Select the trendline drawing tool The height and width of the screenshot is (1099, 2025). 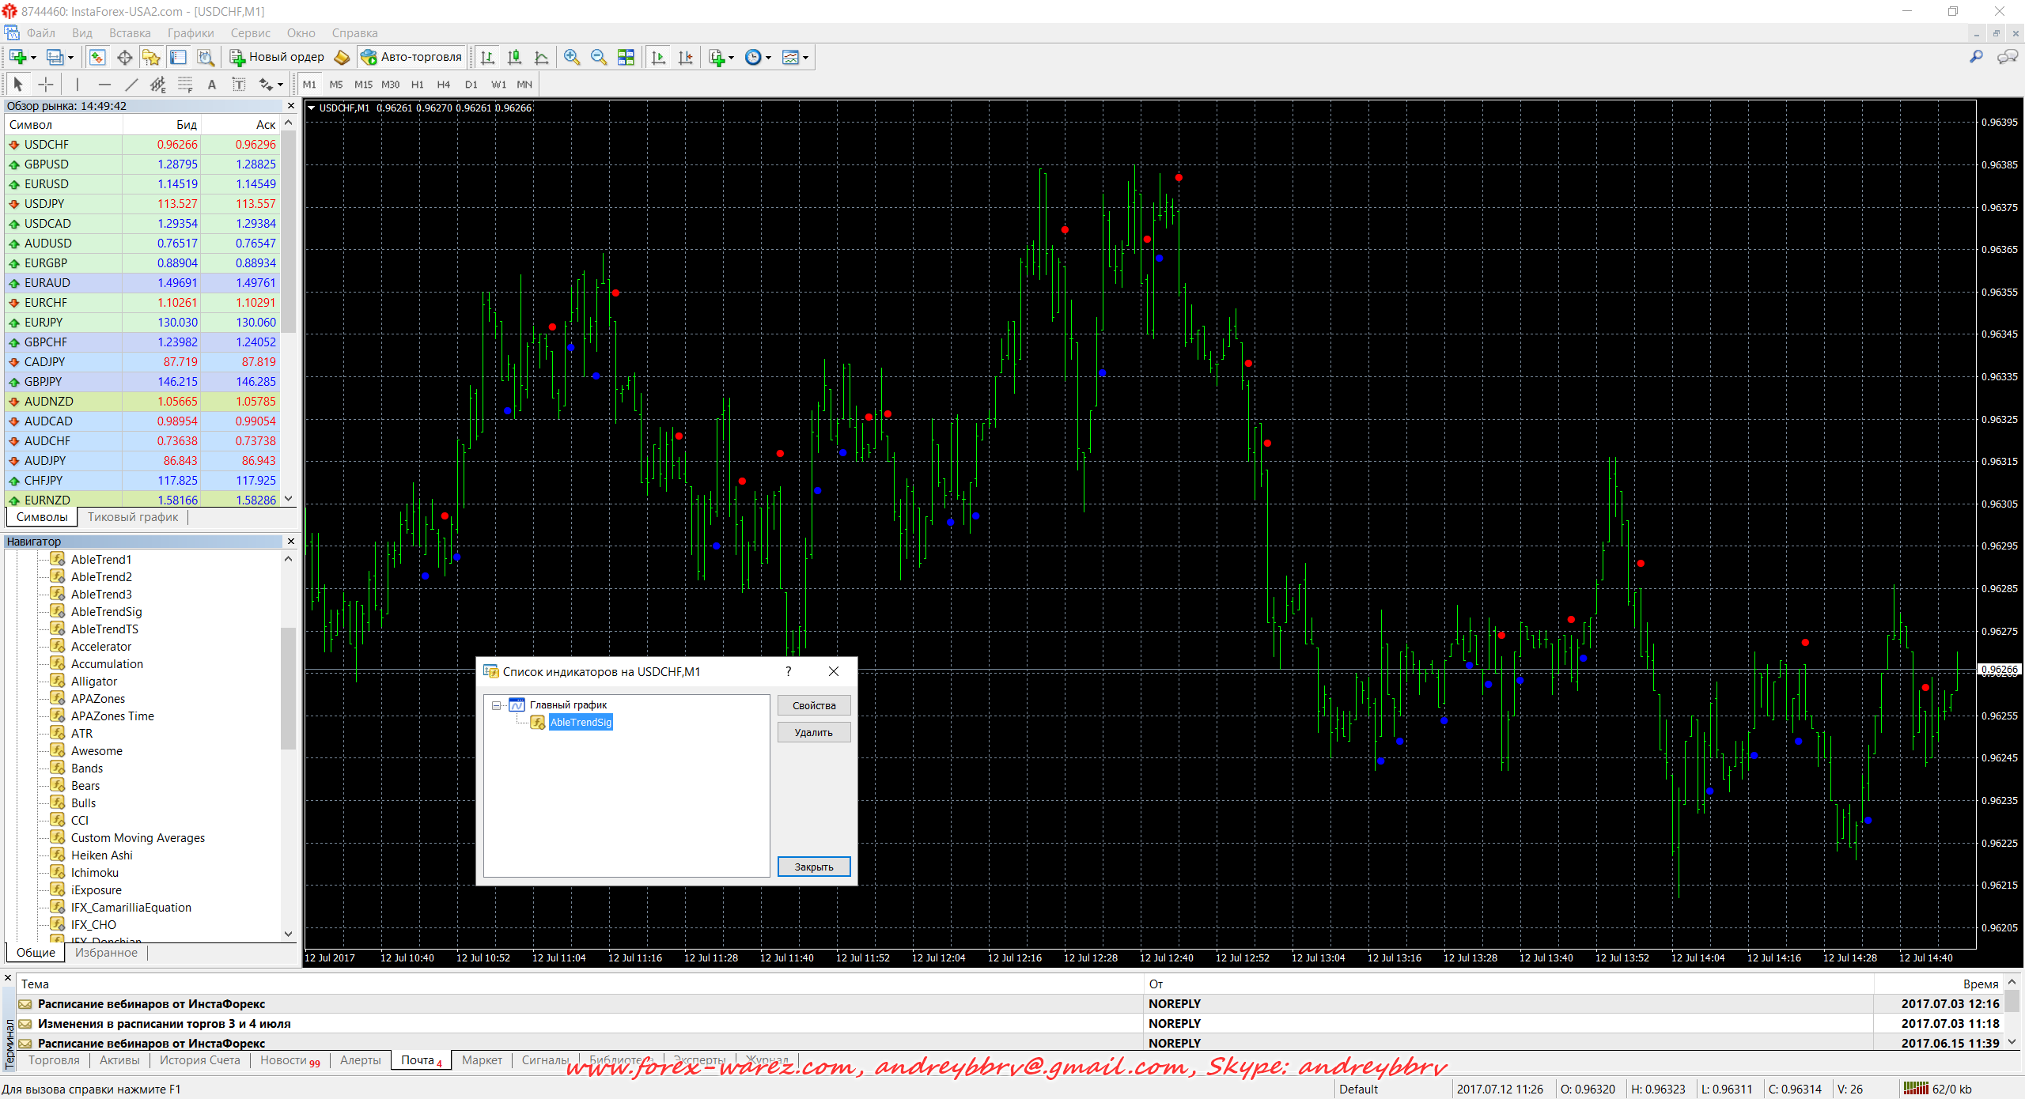(131, 85)
